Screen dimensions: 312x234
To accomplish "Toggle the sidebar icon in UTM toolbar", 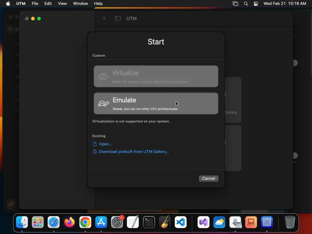I will [x=118, y=19].
